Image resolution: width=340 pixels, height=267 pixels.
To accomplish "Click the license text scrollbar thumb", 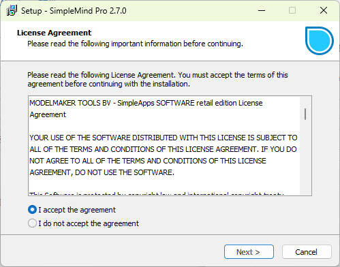I will [305, 114].
